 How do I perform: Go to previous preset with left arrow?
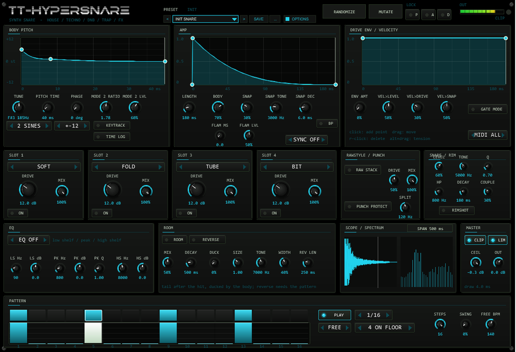click(x=167, y=19)
